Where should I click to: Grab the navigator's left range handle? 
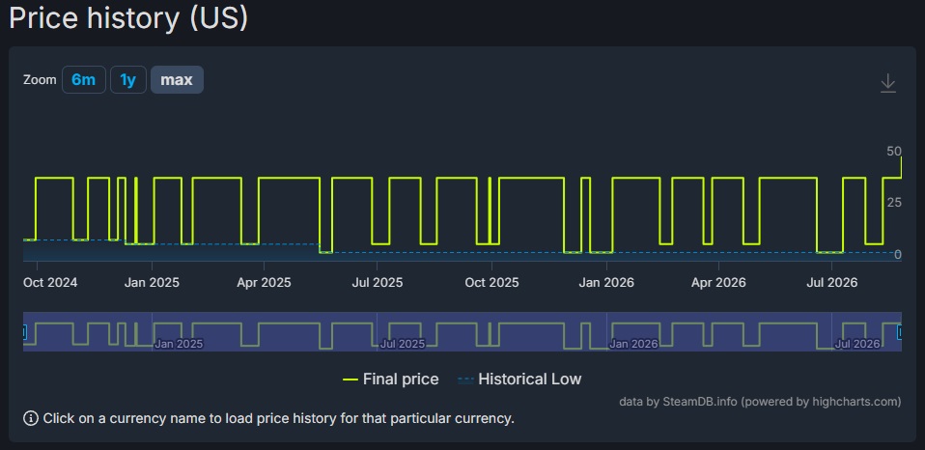24,332
